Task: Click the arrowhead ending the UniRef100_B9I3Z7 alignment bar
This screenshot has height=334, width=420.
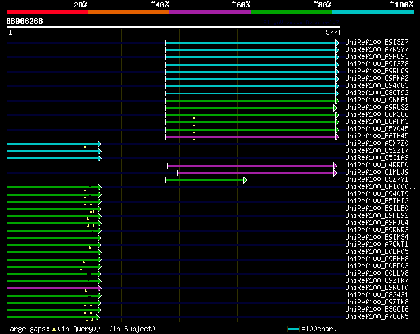Action: point(337,43)
